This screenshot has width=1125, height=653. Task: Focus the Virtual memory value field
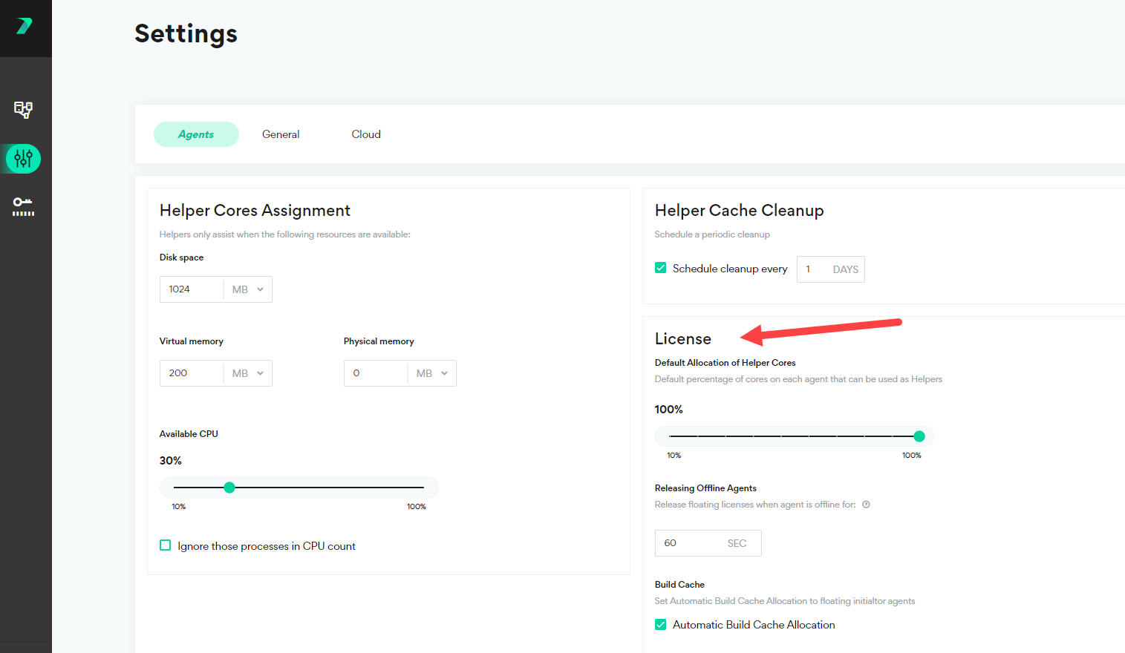[x=192, y=373]
